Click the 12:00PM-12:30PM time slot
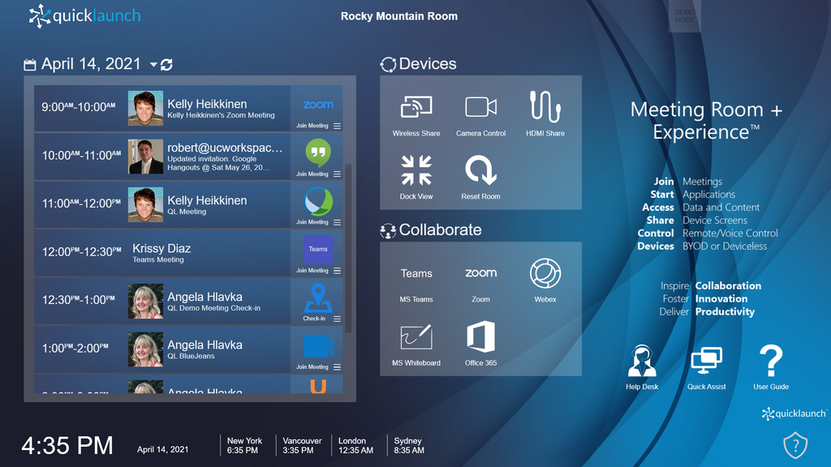Screen dimensions: 831x467 82,252
